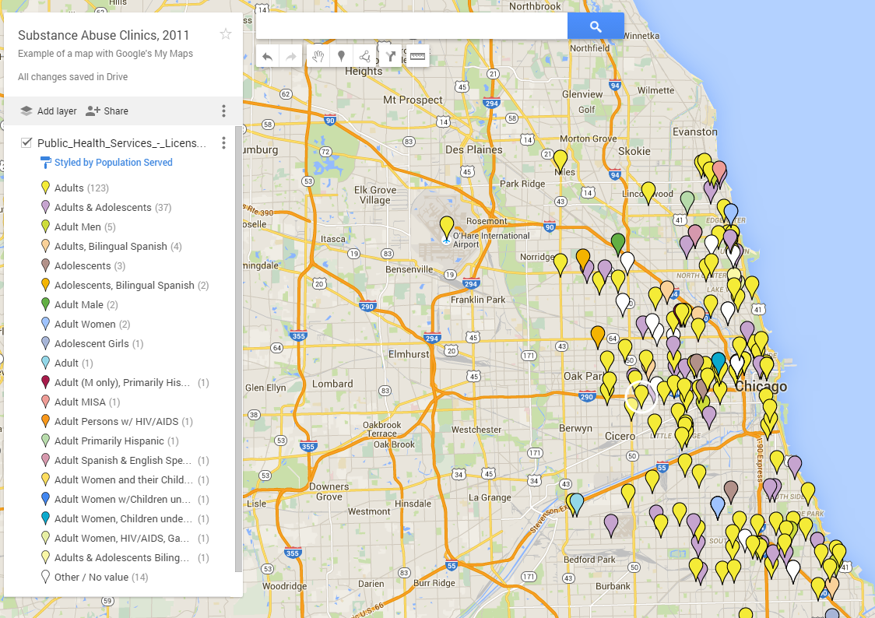
Task: Star this map with the star icon
Action: pos(226,34)
